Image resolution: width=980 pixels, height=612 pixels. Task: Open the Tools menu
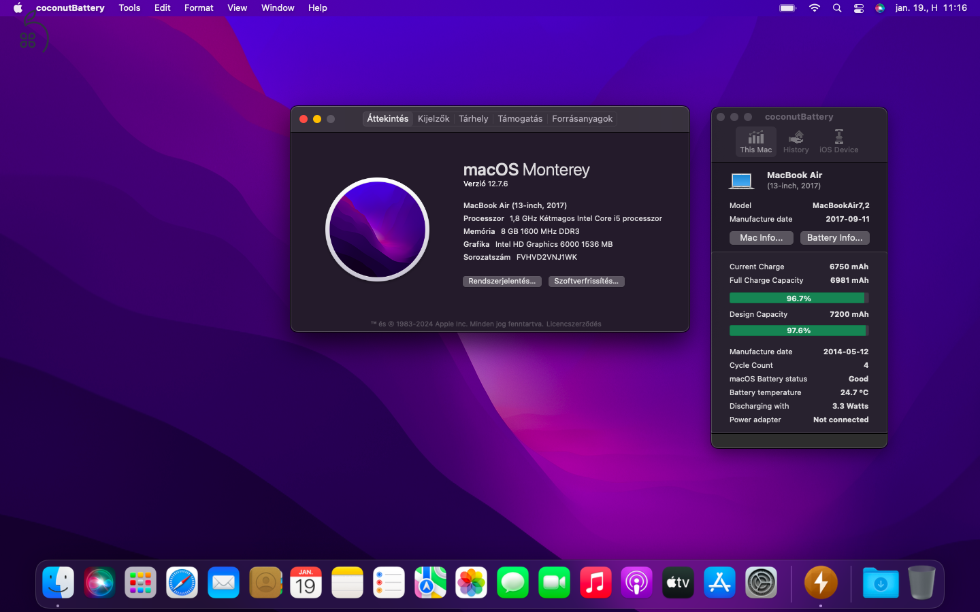coord(129,8)
